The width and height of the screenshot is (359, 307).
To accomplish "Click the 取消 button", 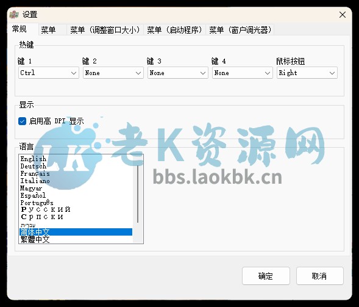I will [319, 276].
